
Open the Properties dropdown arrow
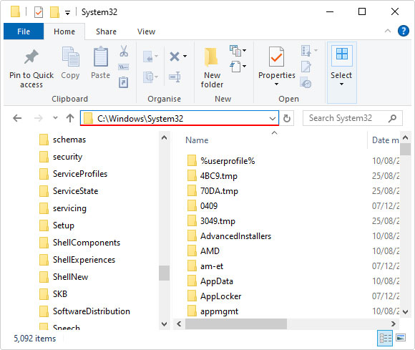(x=276, y=84)
